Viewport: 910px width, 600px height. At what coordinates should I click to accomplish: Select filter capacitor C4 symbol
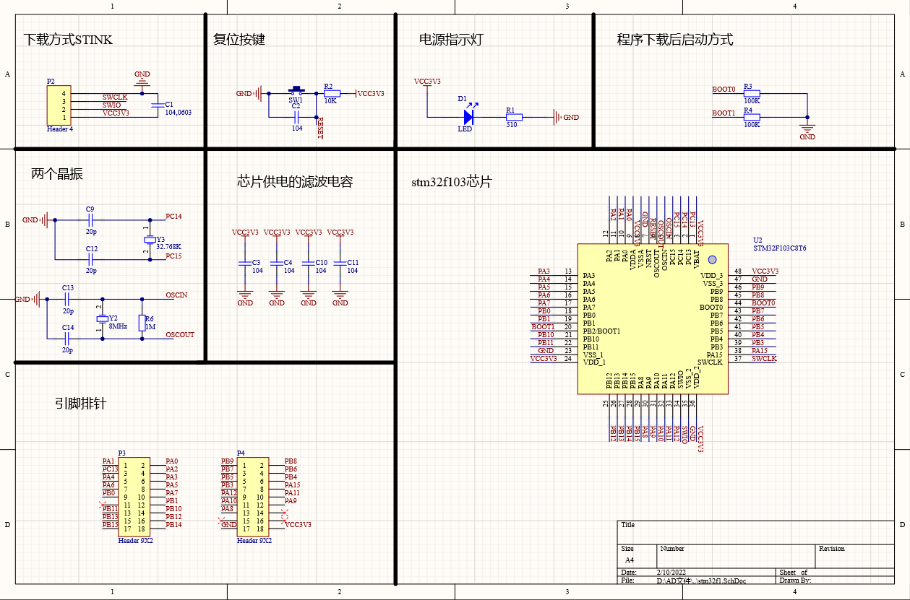click(276, 263)
